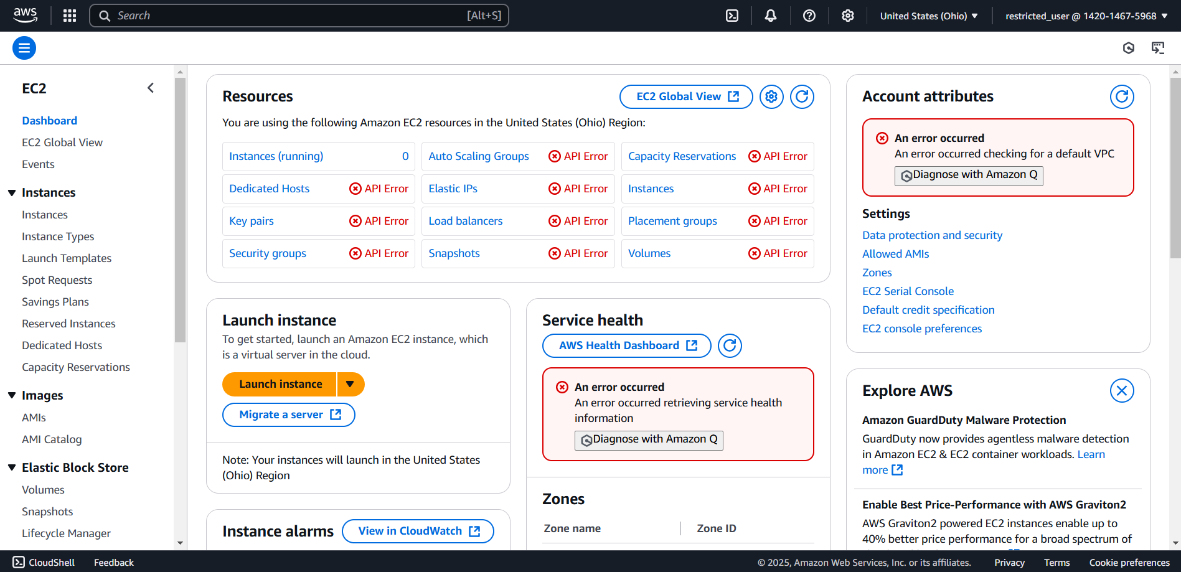Open Instances (running) resource link
Screen dimensions: 1181x572
[x=276, y=156]
